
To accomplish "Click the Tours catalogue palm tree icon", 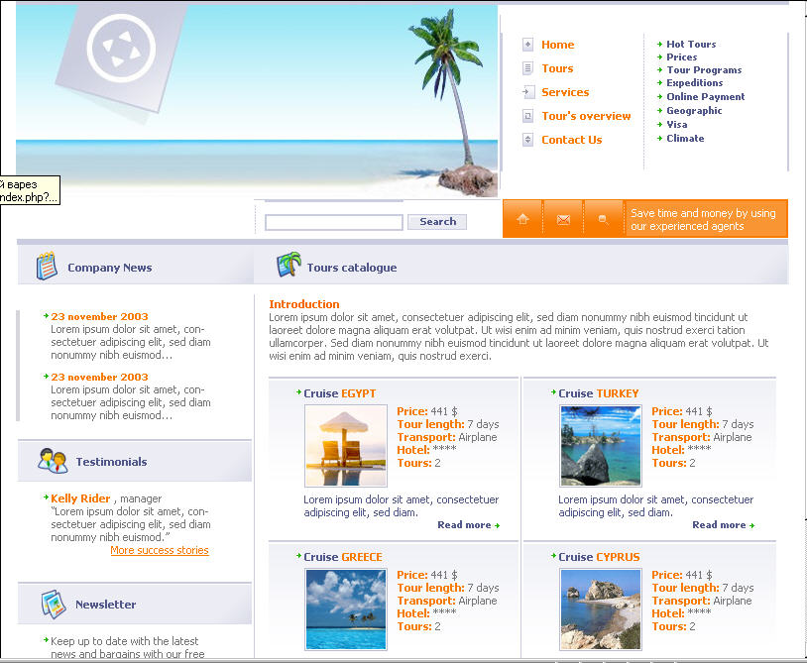I will pyautogui.click(x=288, y=265).
